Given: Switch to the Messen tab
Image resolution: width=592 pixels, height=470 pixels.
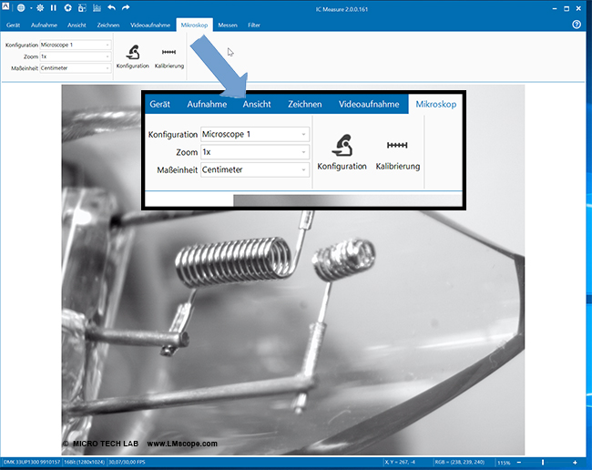Looking at the screenshot, I should (x=228, y=25).
